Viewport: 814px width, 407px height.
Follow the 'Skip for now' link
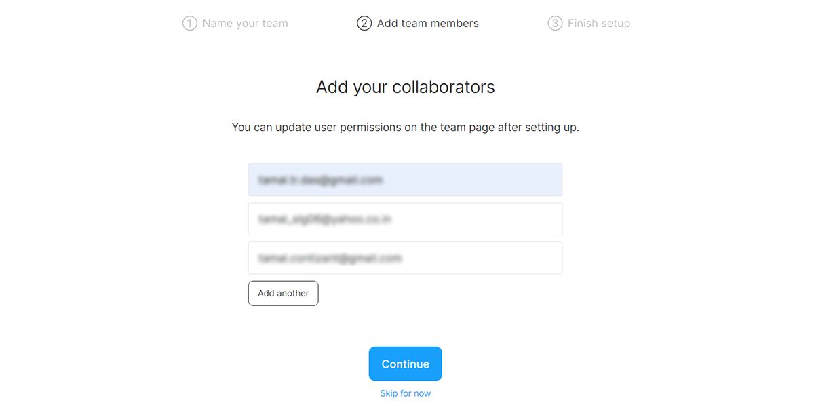tap(405, 393)
